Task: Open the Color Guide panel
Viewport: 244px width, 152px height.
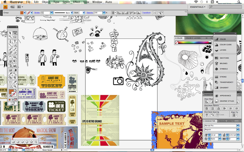Action: tap(225, 45)
